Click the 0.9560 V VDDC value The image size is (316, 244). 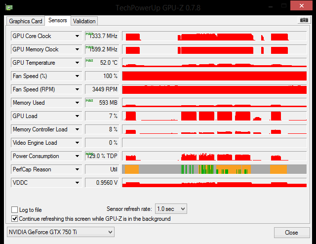102,183
